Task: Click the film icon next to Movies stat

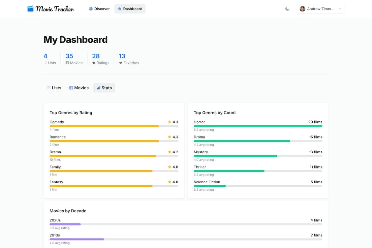Action: [x=67, y=63]
